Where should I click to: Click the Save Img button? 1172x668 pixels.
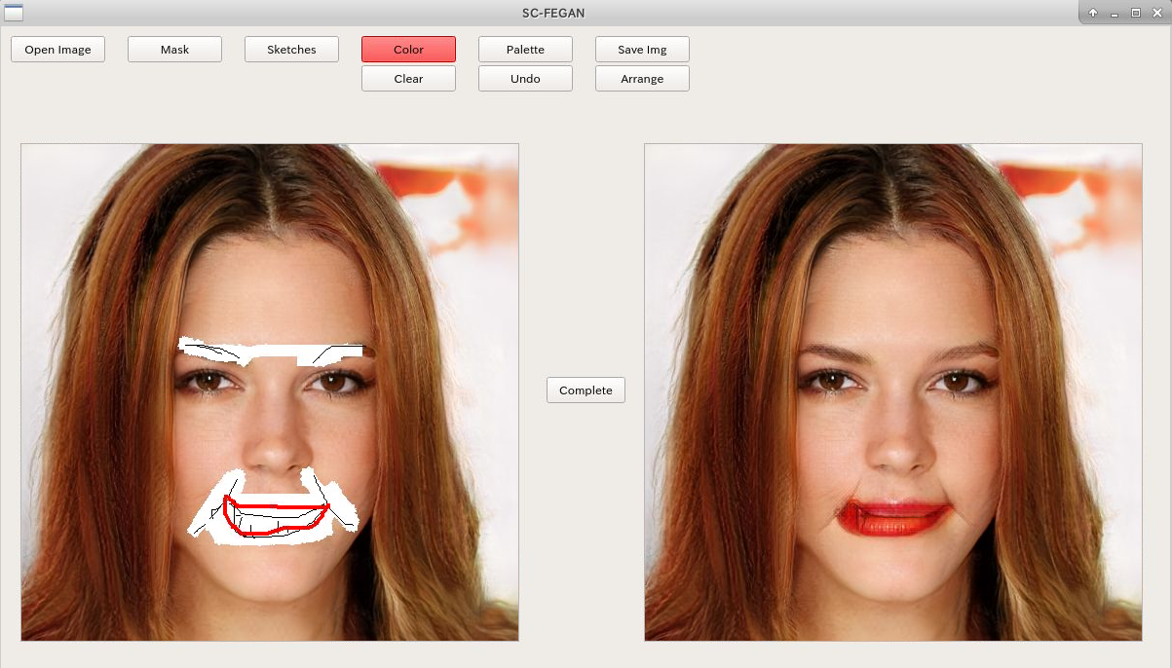pos(642,50)
